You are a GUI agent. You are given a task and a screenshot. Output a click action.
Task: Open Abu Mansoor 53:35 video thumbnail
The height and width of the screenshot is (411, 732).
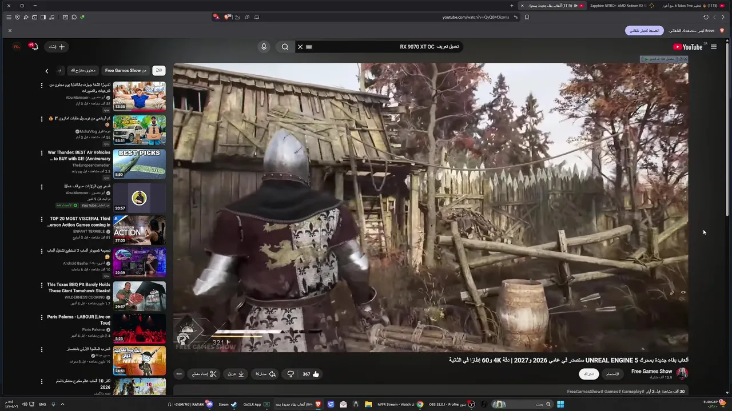pyautogui.click(x=139, y=96)
